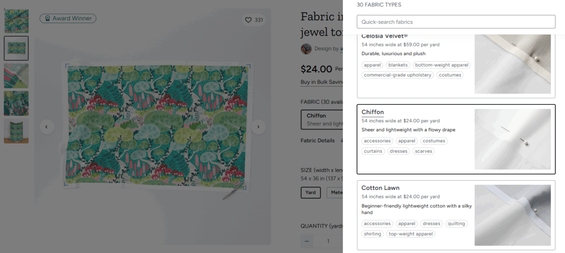
Task: Open the selected Chiffon fabric dropdown
Action: pos(322,119)
